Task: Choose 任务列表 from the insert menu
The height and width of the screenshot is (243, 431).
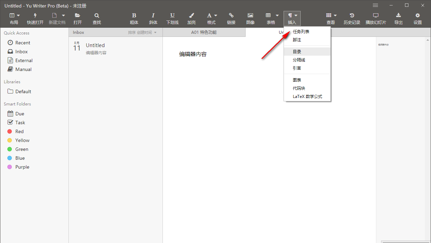Action: point(307,31)
